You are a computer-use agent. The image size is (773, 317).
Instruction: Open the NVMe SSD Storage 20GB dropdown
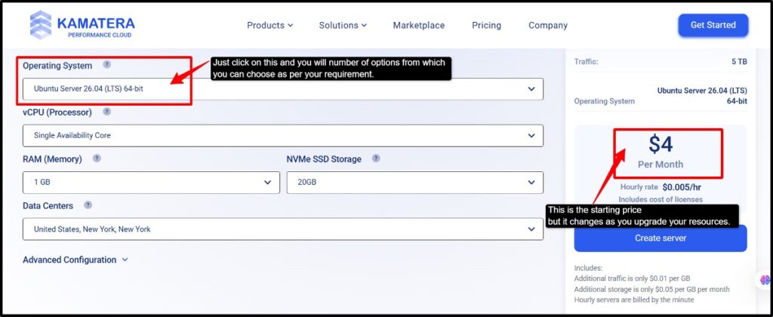click(415, 183)
